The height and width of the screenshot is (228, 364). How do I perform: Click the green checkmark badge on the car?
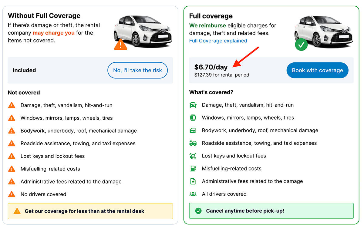point(301,45)
